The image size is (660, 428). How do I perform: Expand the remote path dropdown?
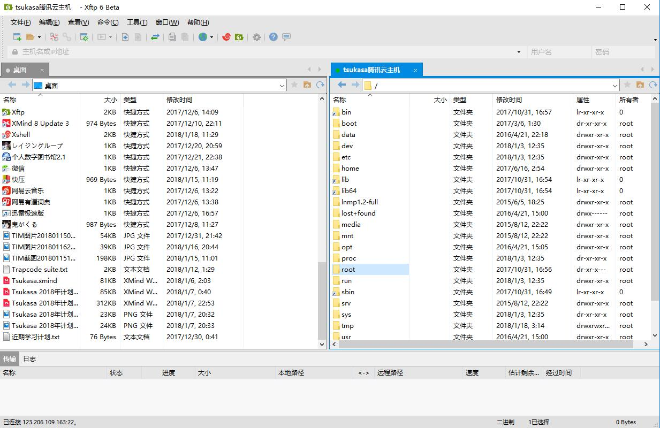click(x=615, y=86)
